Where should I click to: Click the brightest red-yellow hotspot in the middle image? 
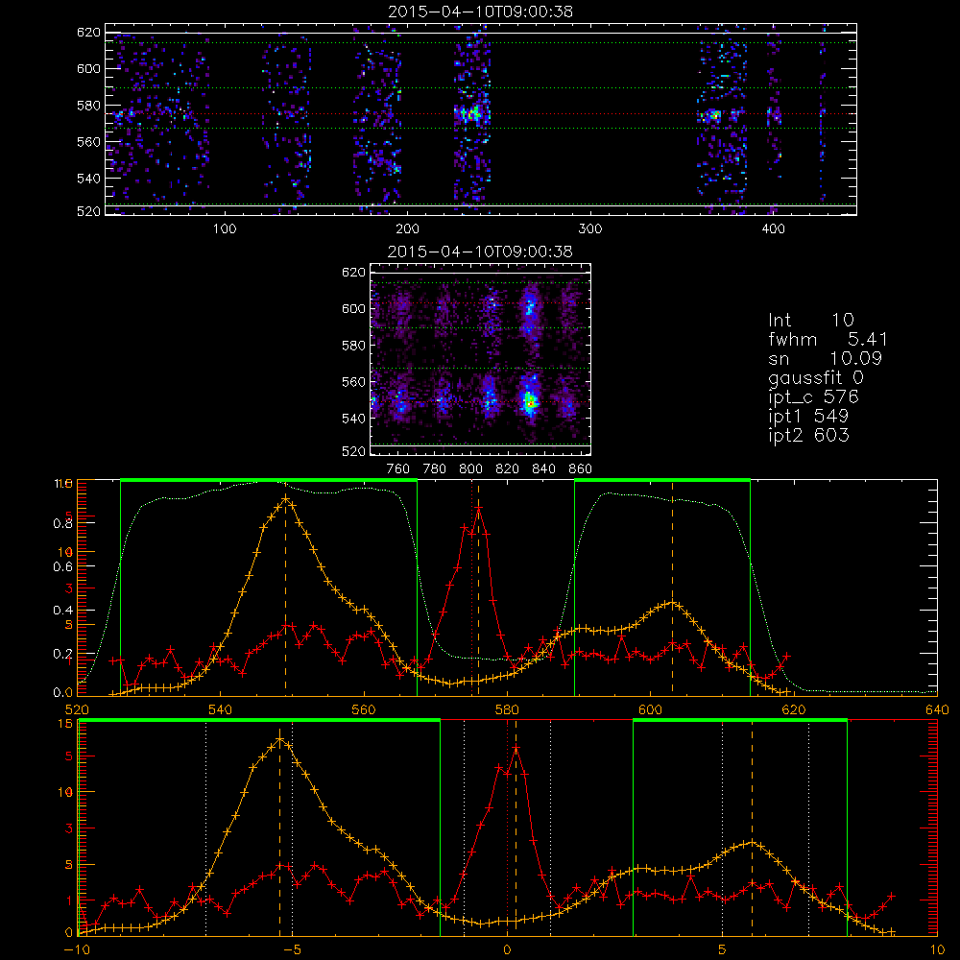coord(530,402)
